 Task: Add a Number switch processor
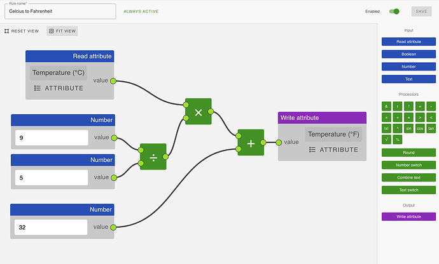[x=408, y=165]
